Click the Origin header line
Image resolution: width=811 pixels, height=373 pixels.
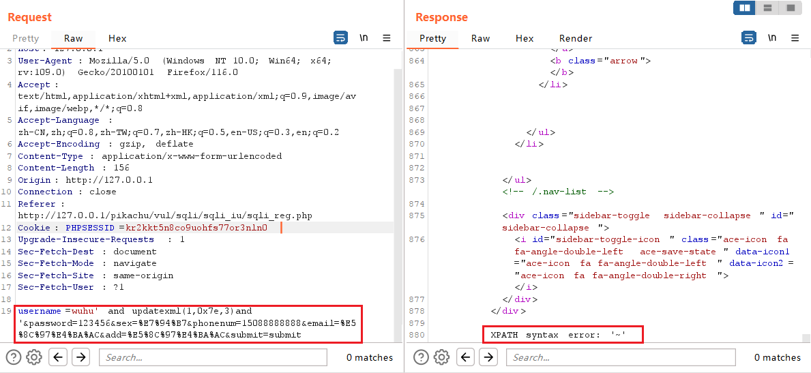(85, 180)
